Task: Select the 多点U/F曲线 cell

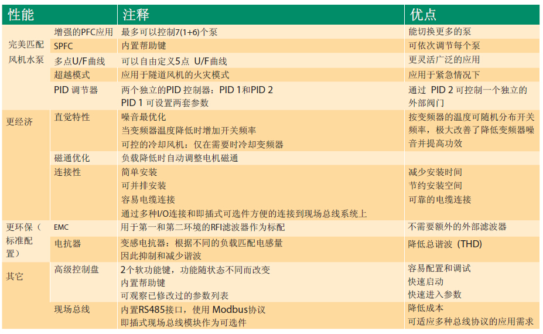Action: [79, 62]
